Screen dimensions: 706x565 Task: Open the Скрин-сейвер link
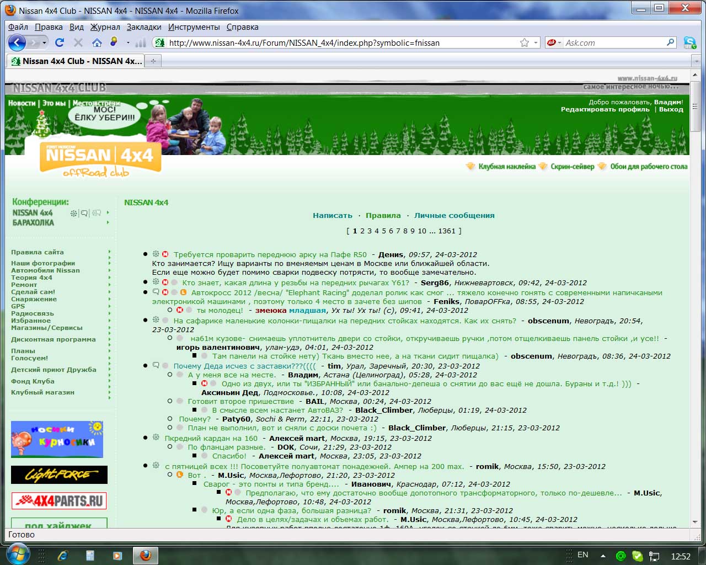click(573, 166)
